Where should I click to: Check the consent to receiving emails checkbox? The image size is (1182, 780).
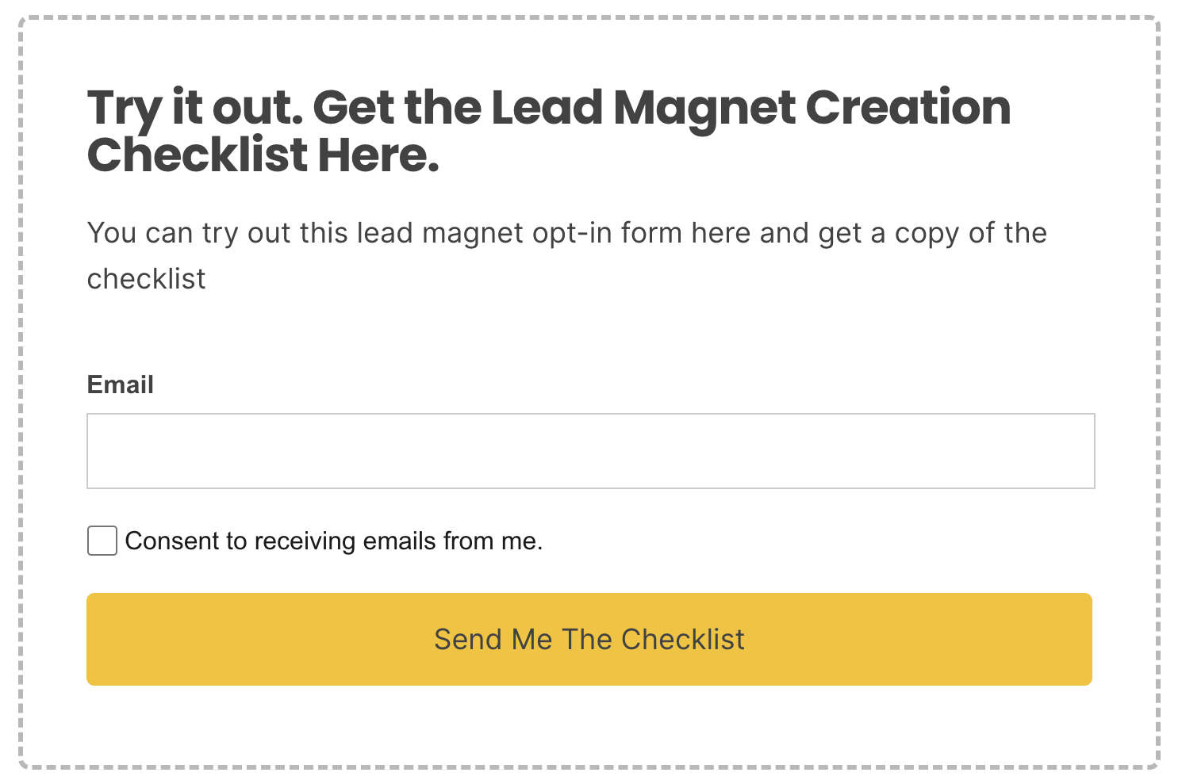pos(102,541)
